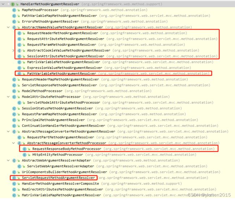
Task: Select RedirectAttributesMethodArgumentResolver class name
Action: tap(62, 190)
